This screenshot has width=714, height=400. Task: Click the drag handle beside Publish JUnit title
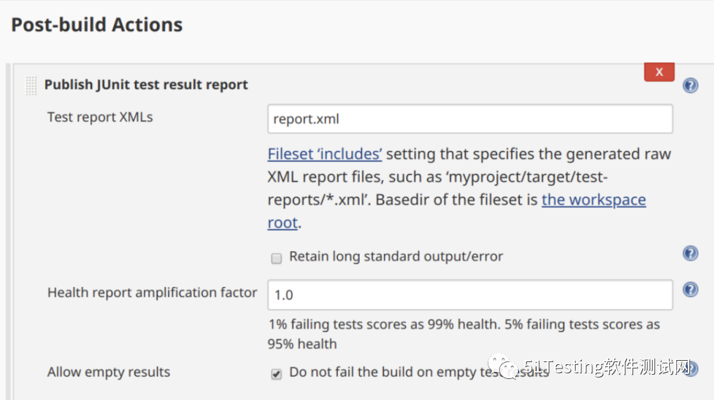coord(31,86)
